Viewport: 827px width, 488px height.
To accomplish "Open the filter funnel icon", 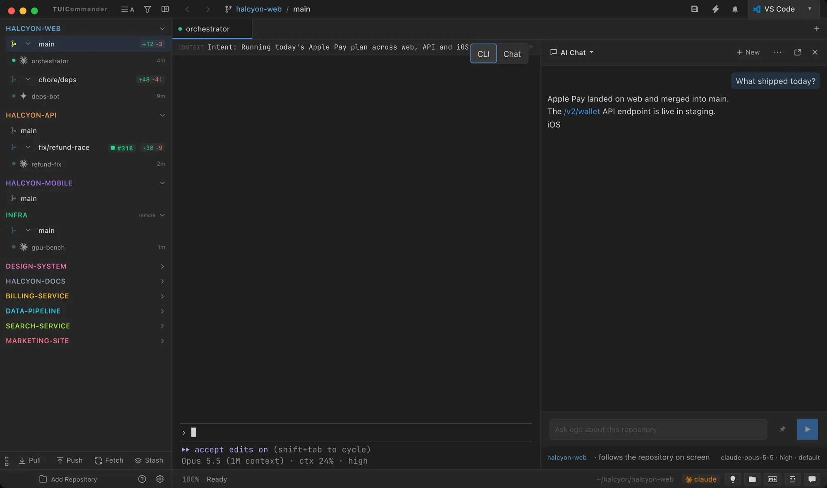I will pyautogui.click(x=147, y=9).
